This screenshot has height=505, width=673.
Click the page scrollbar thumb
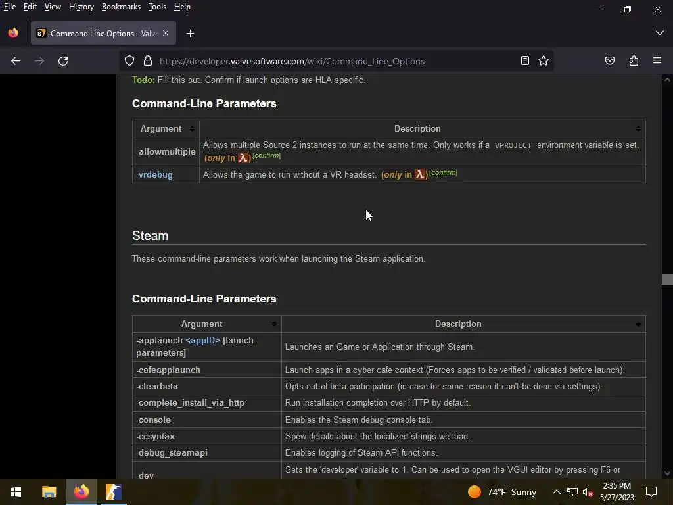click(667, 279)
